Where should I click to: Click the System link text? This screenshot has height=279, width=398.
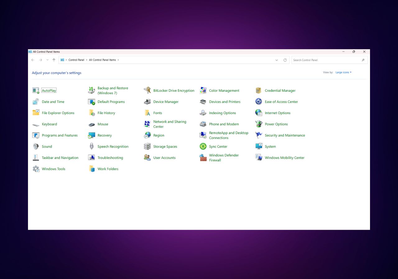coord(270,147)
